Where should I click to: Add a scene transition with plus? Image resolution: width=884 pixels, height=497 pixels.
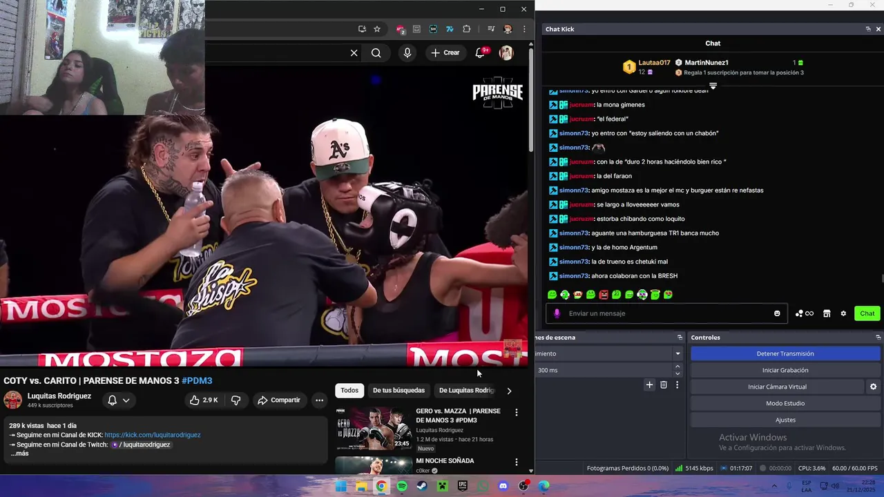649,385
